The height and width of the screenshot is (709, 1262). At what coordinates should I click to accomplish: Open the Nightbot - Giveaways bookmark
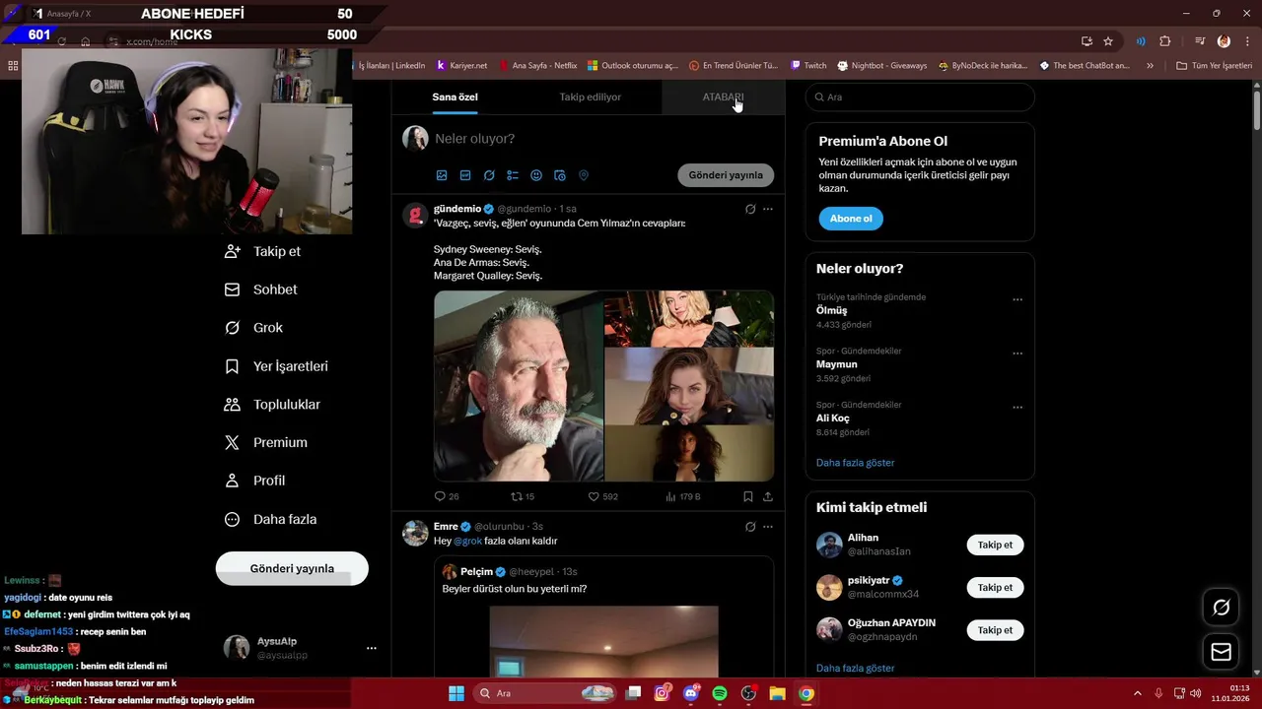point(882,66)
